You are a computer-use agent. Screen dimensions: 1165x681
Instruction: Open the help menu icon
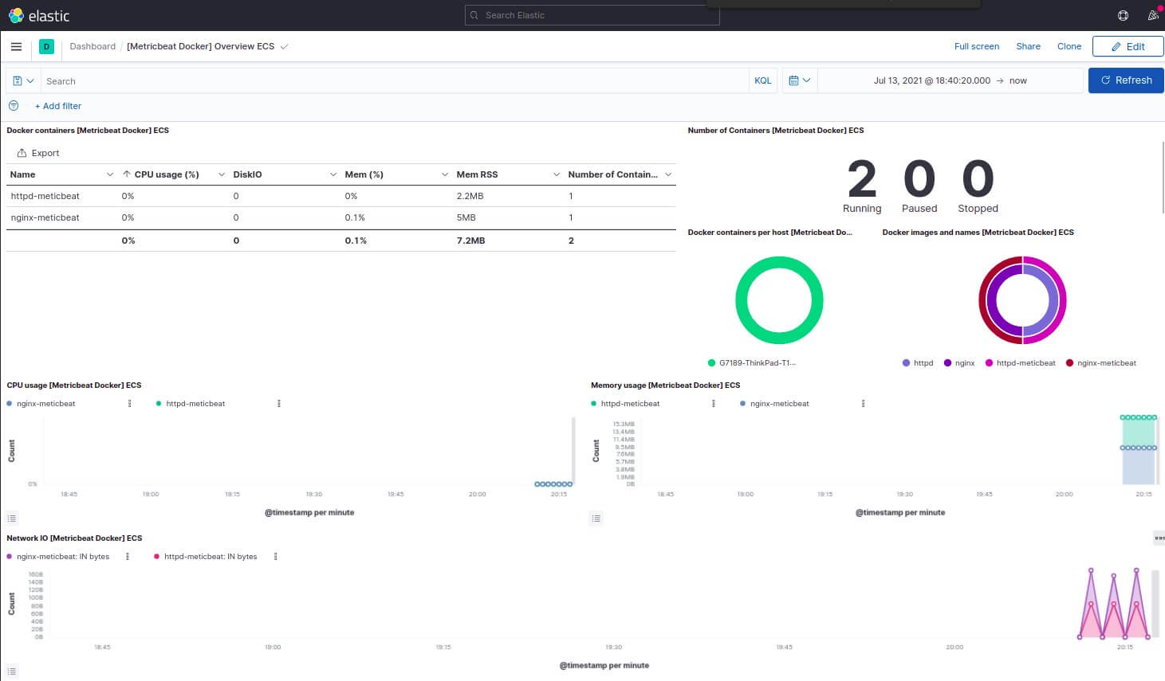point(1123,15)
